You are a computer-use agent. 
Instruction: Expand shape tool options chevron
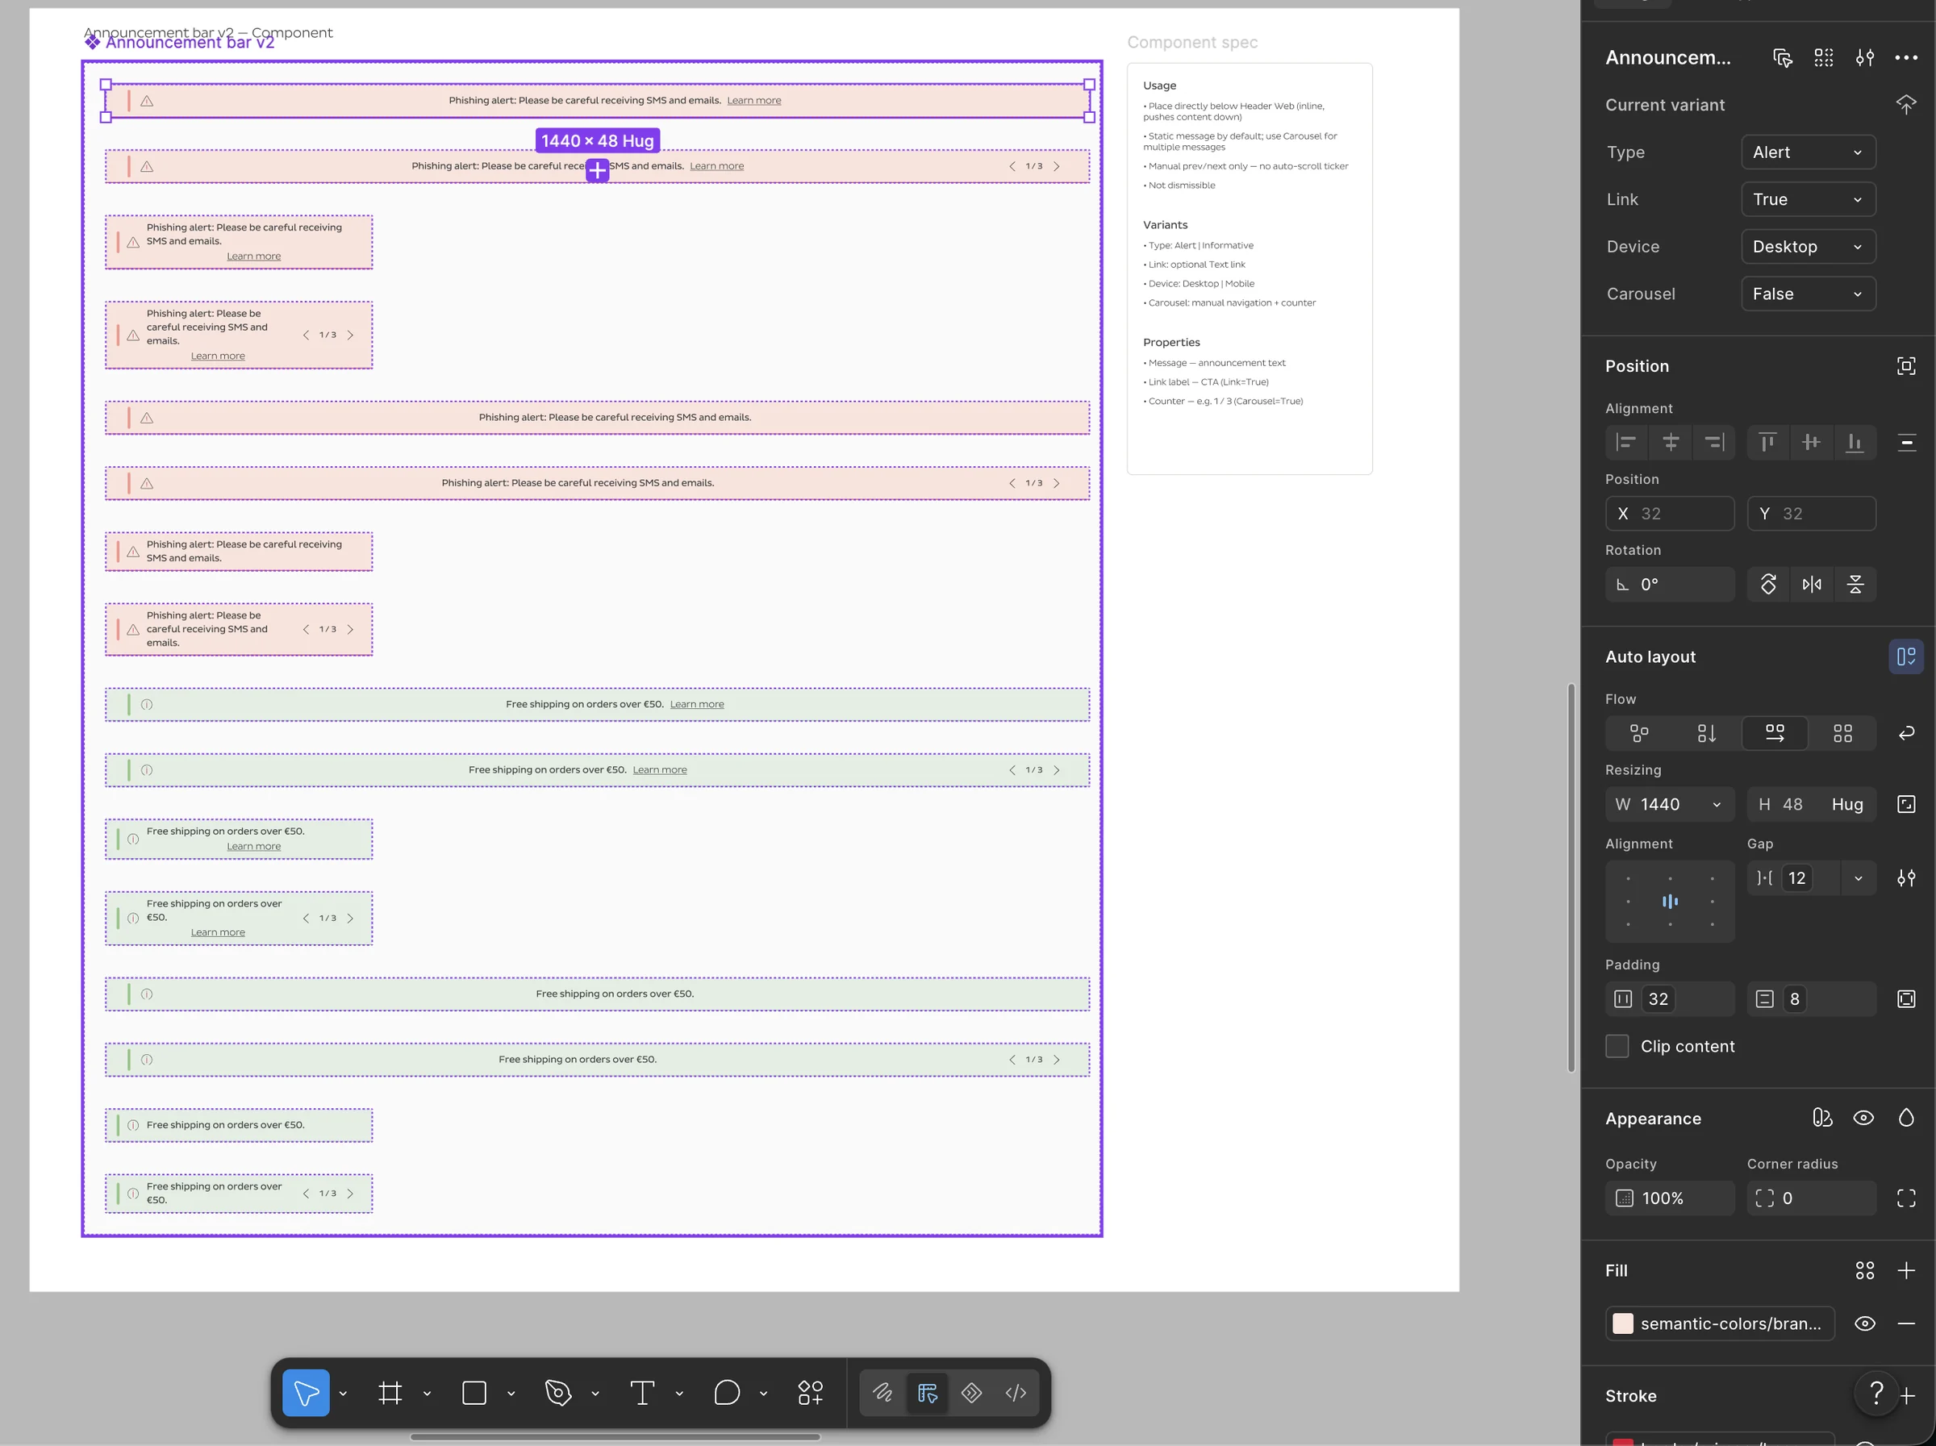point(511,1394)
